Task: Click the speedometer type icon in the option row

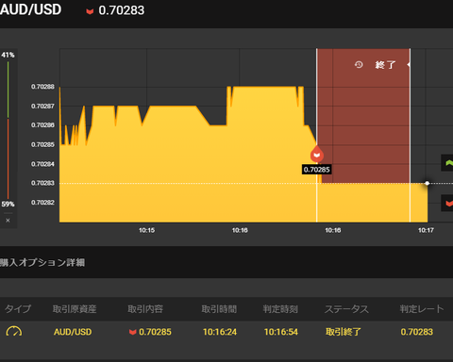Action: 14,332
